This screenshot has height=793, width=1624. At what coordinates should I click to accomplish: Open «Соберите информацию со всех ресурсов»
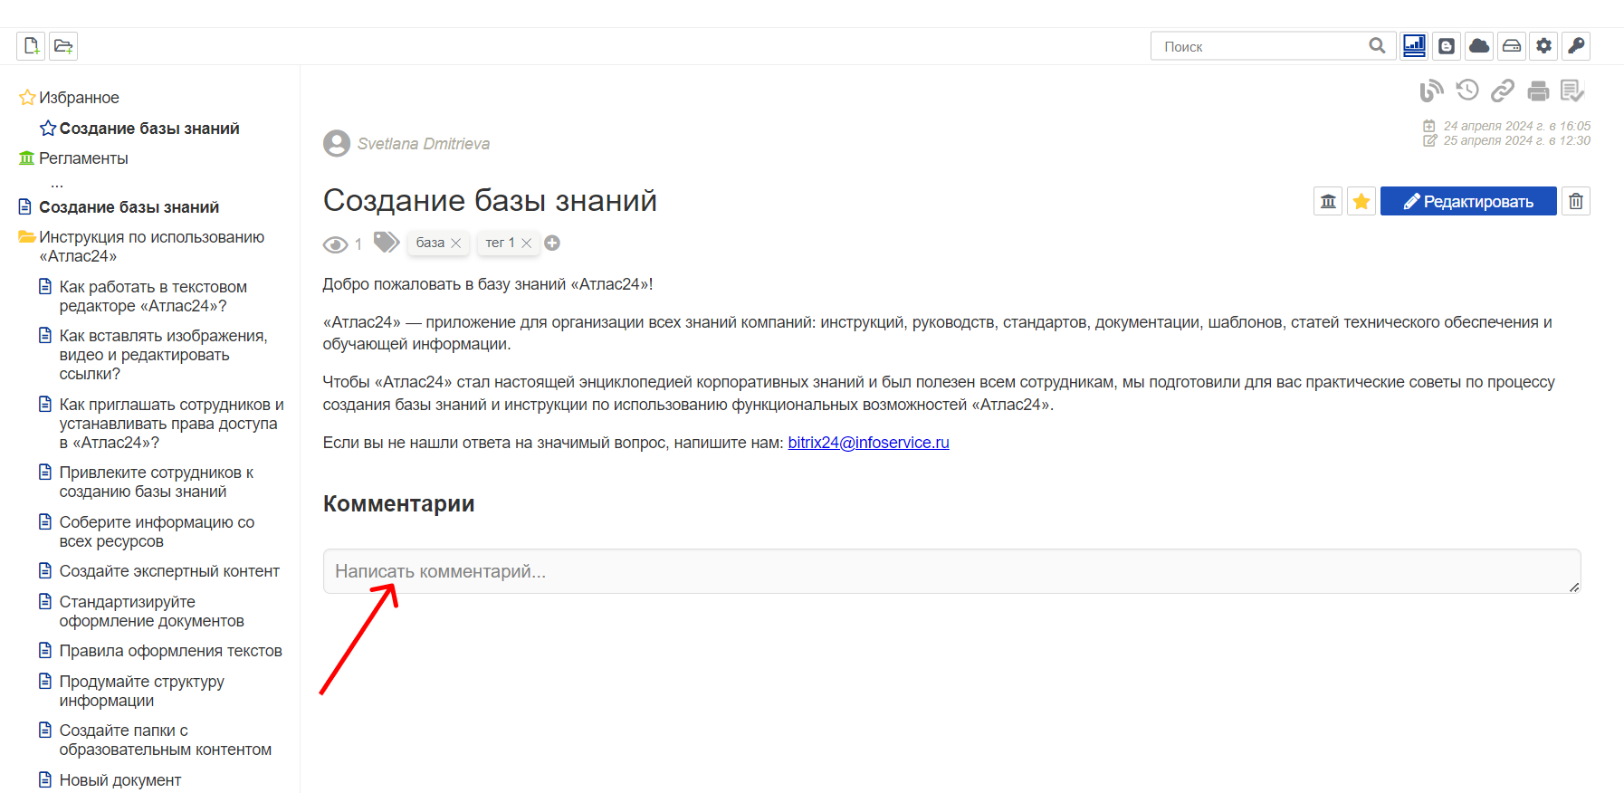157,531
